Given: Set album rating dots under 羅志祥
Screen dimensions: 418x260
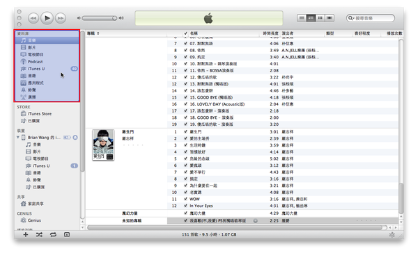Looking at the screenshot, I should 133,145.
